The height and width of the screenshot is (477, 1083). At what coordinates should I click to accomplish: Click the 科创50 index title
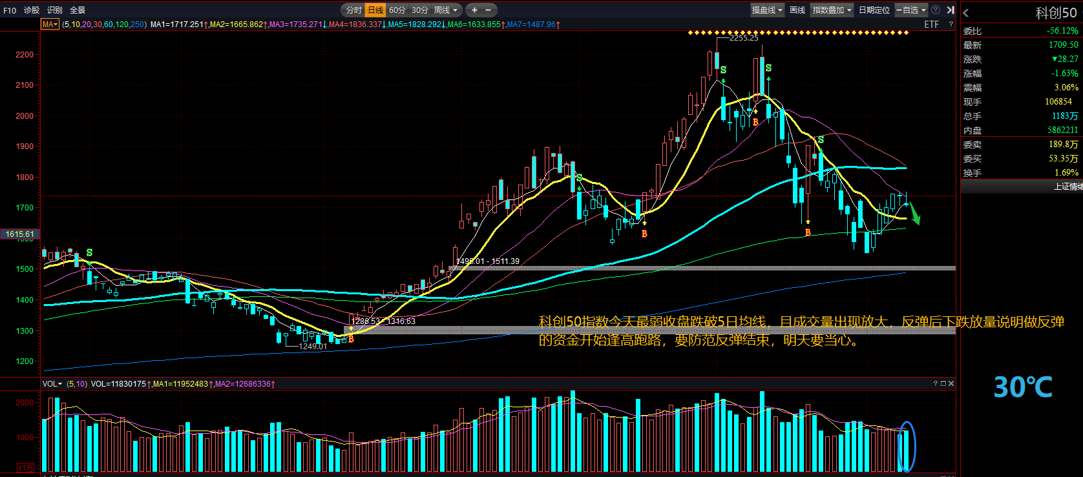coord(1057,13)
